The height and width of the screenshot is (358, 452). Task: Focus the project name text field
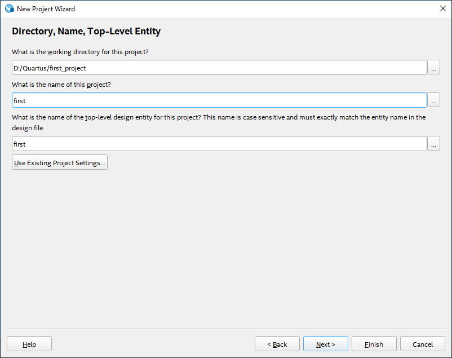point(219,100)
